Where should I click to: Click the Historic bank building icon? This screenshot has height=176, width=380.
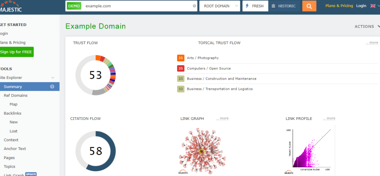point(273,6)
